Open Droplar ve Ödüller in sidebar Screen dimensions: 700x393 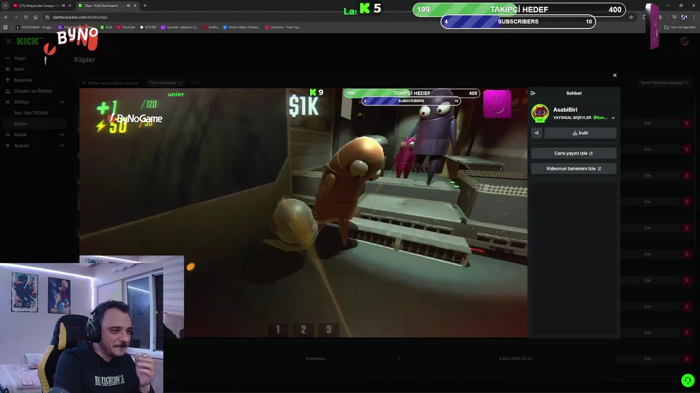point(33,91)
